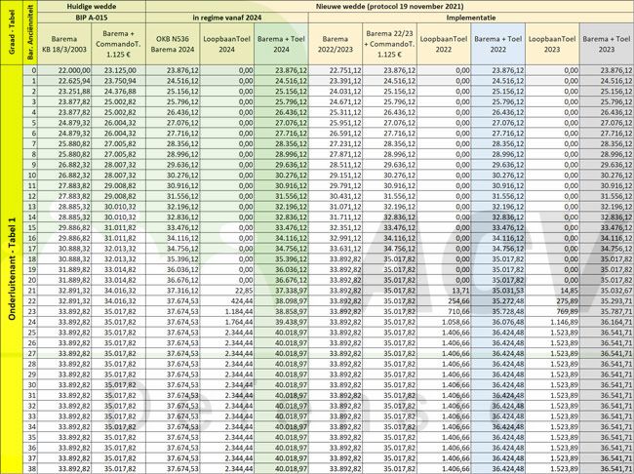Viewport: 634px width, 474px height.
Task: Click the cell with value 424,44
Action: tap(227, 301)
